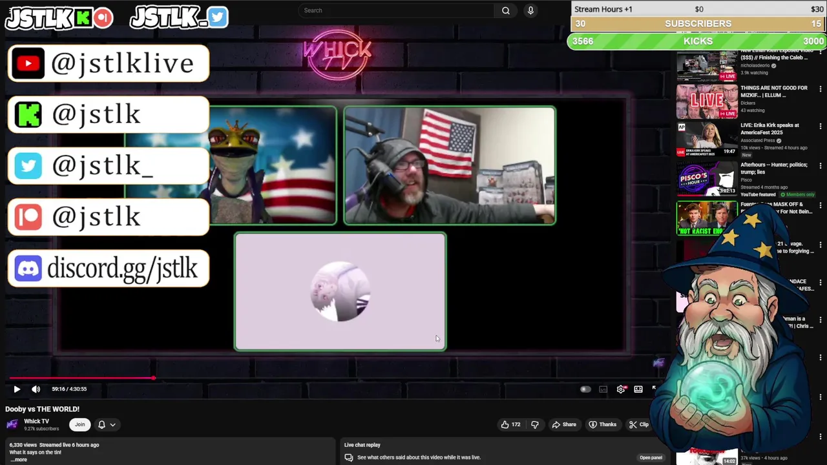Click the live chat speech bubble icon
827x465 pixels.
click(349, 457)
